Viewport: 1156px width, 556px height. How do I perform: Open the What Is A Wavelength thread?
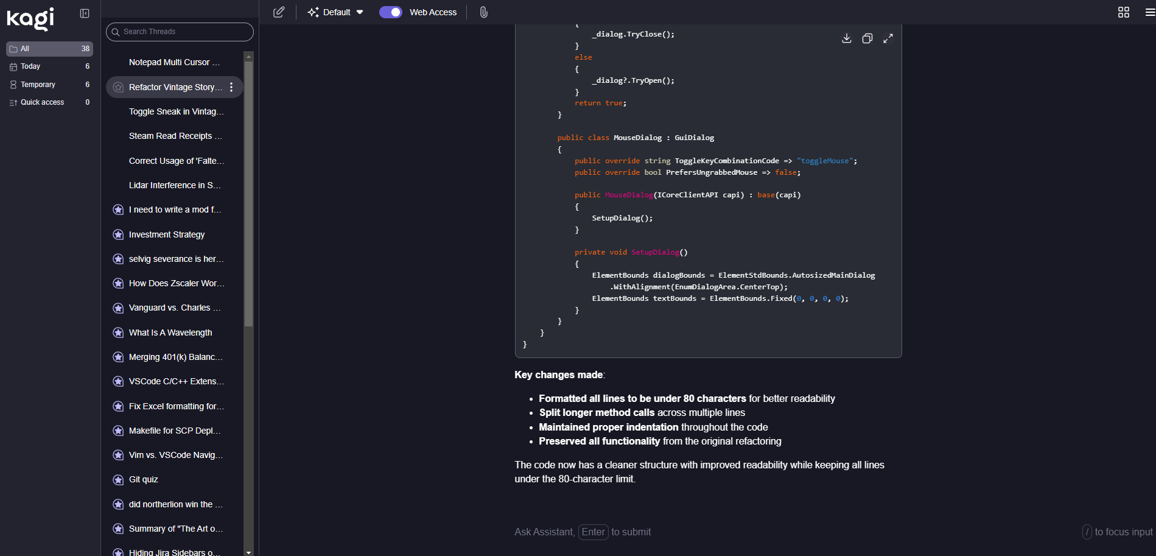(x=170, y=333)
